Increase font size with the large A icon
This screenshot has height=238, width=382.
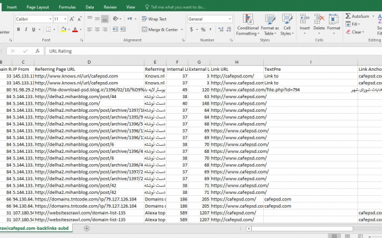pyautogui.click(x=72, y=19)
